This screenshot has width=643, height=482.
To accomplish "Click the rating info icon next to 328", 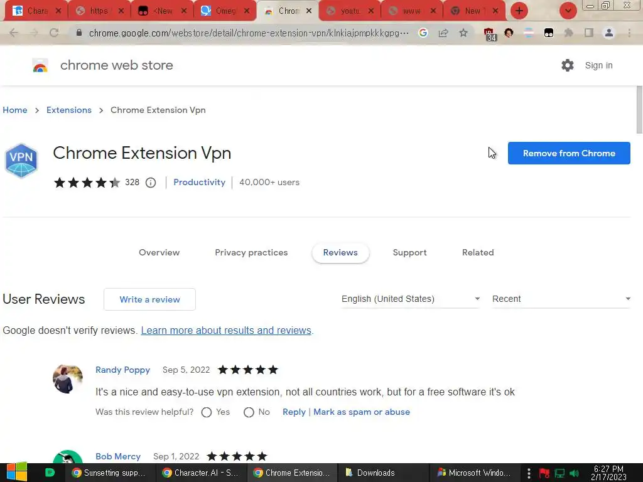I will pos(151,183).
